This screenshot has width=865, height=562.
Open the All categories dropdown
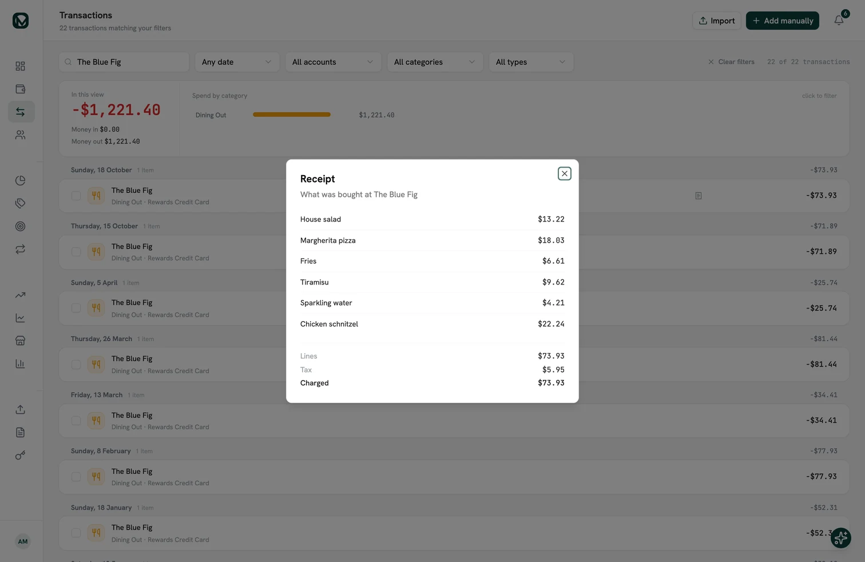pyautogui.click(x=435, y=62)
